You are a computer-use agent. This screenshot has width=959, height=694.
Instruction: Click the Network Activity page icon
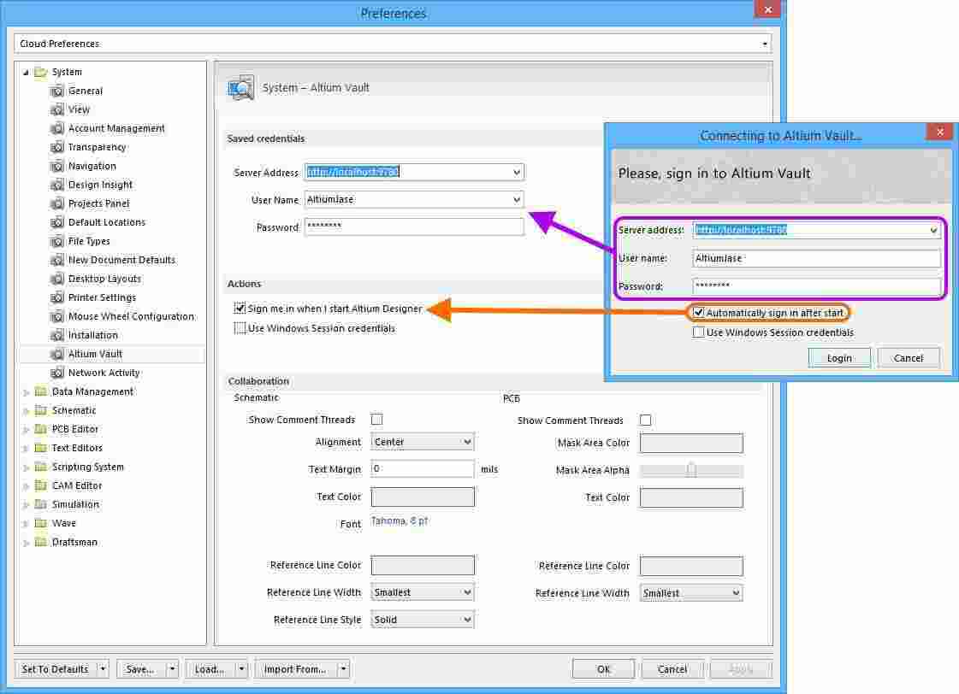(57, 373)
